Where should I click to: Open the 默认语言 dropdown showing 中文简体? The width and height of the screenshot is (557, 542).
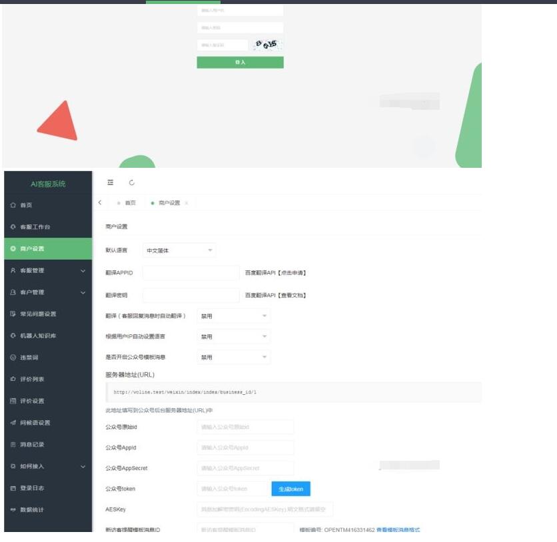coord(179,251)
